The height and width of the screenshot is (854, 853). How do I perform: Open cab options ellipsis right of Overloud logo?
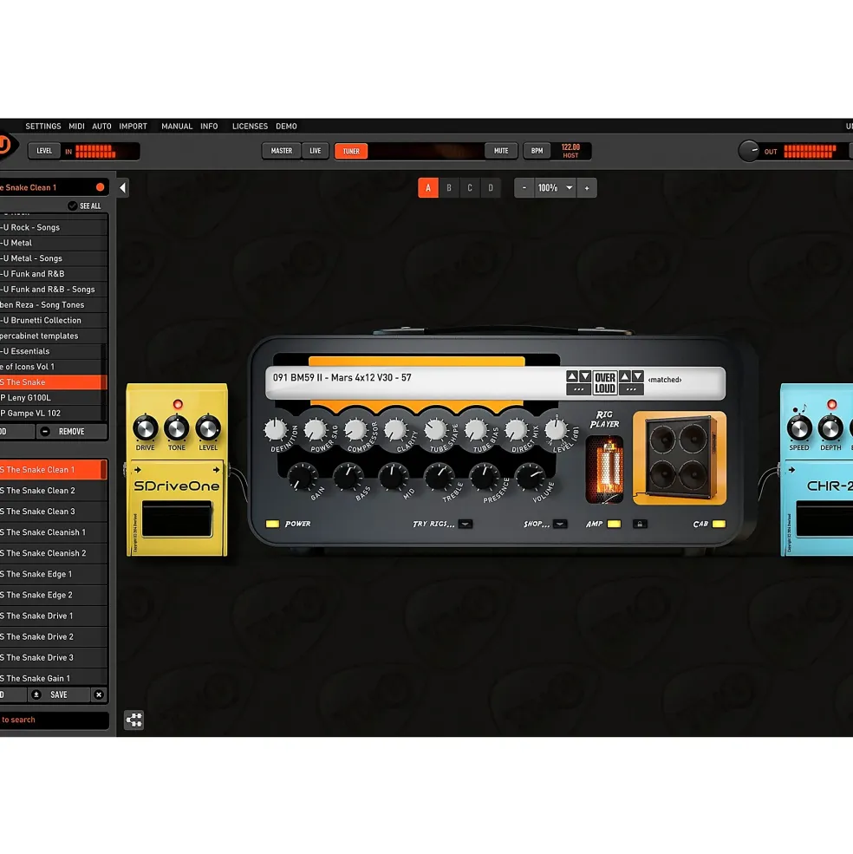(631, 389)
